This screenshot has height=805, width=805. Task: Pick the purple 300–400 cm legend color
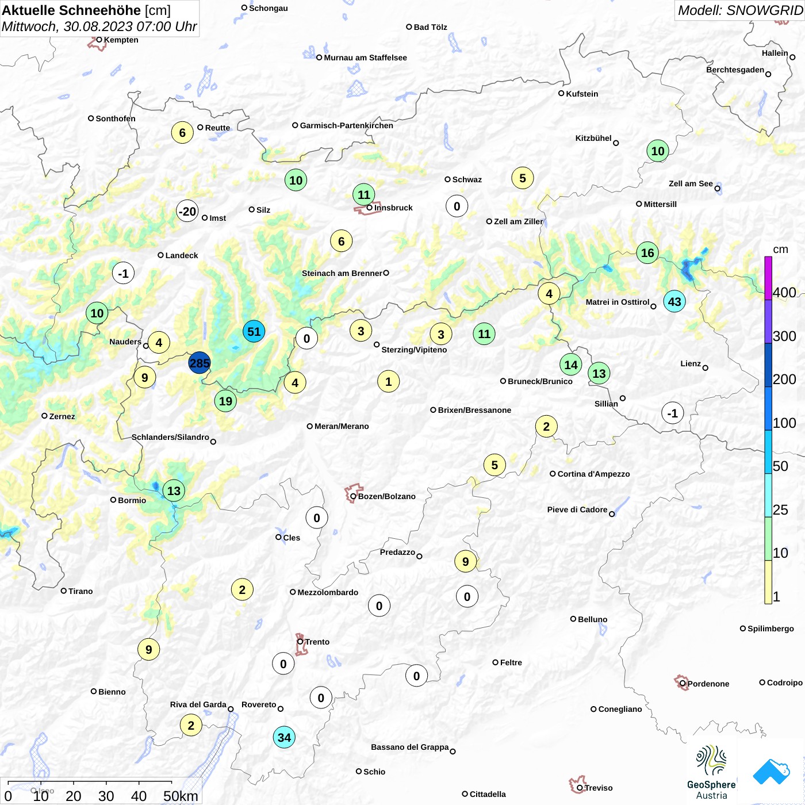(x=768, y=321)
